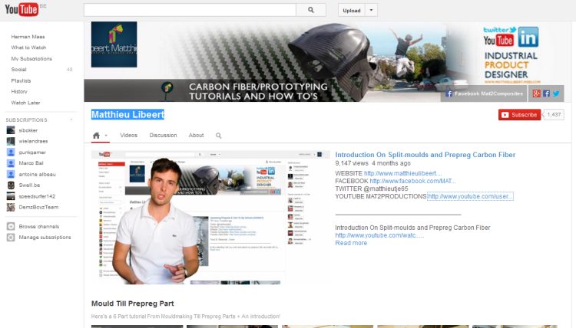Screen dimensions: 576x328
Task: Click the YouTube logo
Action: tap(22, 9)
